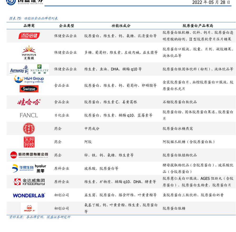Image resolution: width=236 pixels, height=232 pixels.
Task: Click 初创公司 in the WONDERLAB row
Action: tap(61, 195)
